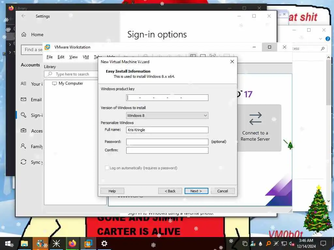Focus the Confirm password field
The image size is (334, 250).
point(167,150)
